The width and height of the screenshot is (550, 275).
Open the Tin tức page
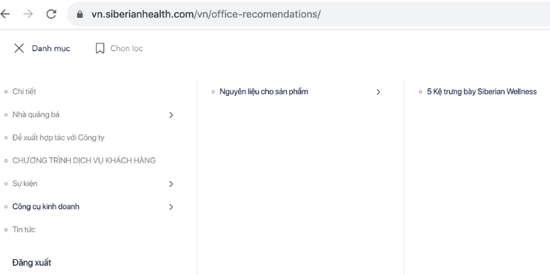click(x=24, y=230)
